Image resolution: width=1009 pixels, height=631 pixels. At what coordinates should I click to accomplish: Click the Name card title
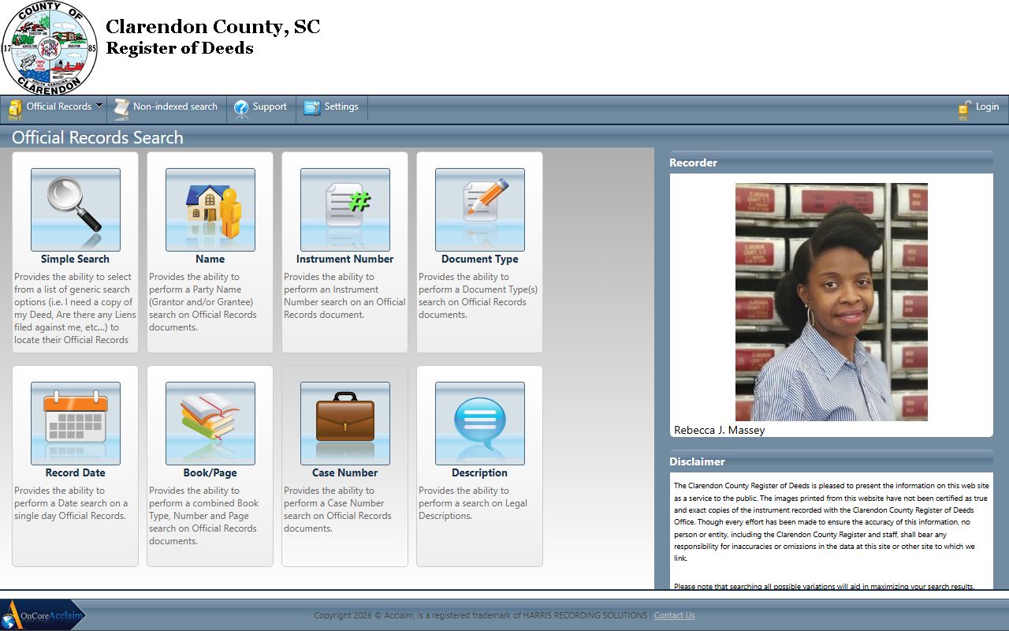tap(210, 259)
